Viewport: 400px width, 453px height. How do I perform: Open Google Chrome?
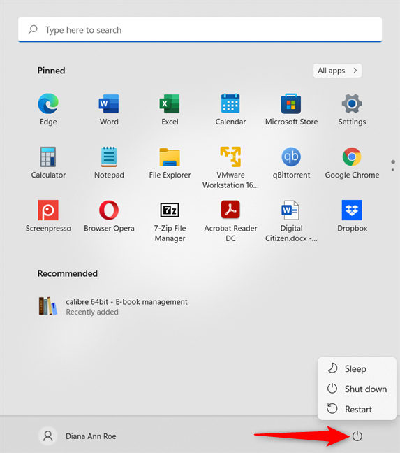(x=352, y=163)
